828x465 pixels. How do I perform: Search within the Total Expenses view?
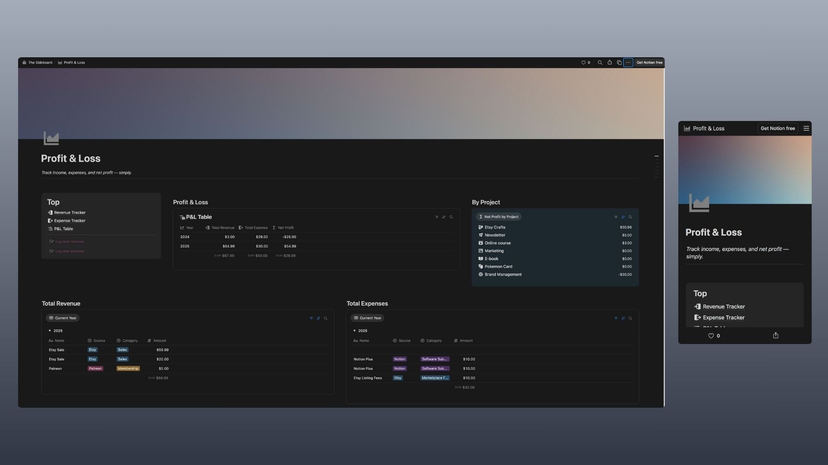630,319
